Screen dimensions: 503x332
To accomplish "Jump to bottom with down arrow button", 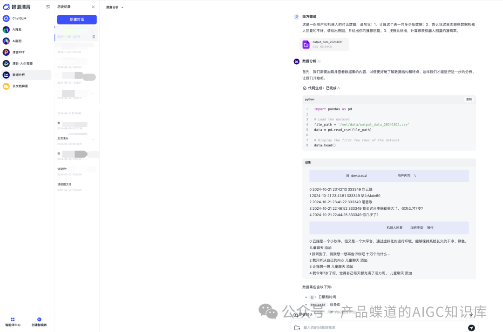I will pyautogui.click(x=471, y=315).
